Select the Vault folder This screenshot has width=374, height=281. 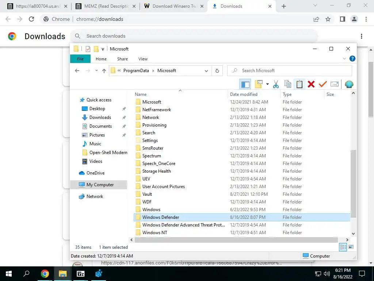coord(147,194)
